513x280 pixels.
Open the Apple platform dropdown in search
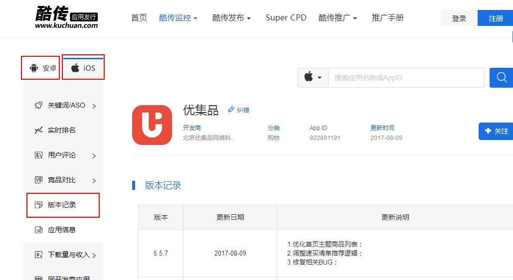pos(313,78)
